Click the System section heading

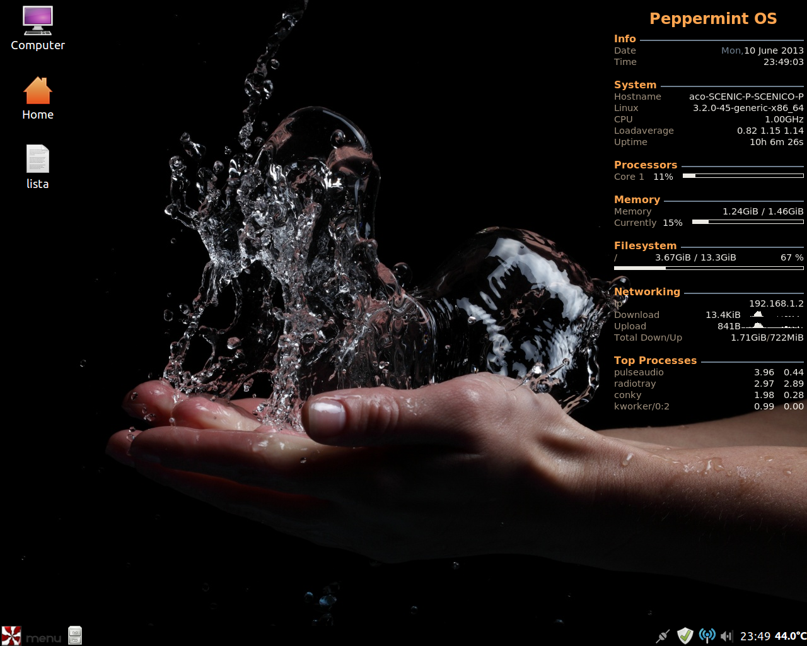coord(635,85)
